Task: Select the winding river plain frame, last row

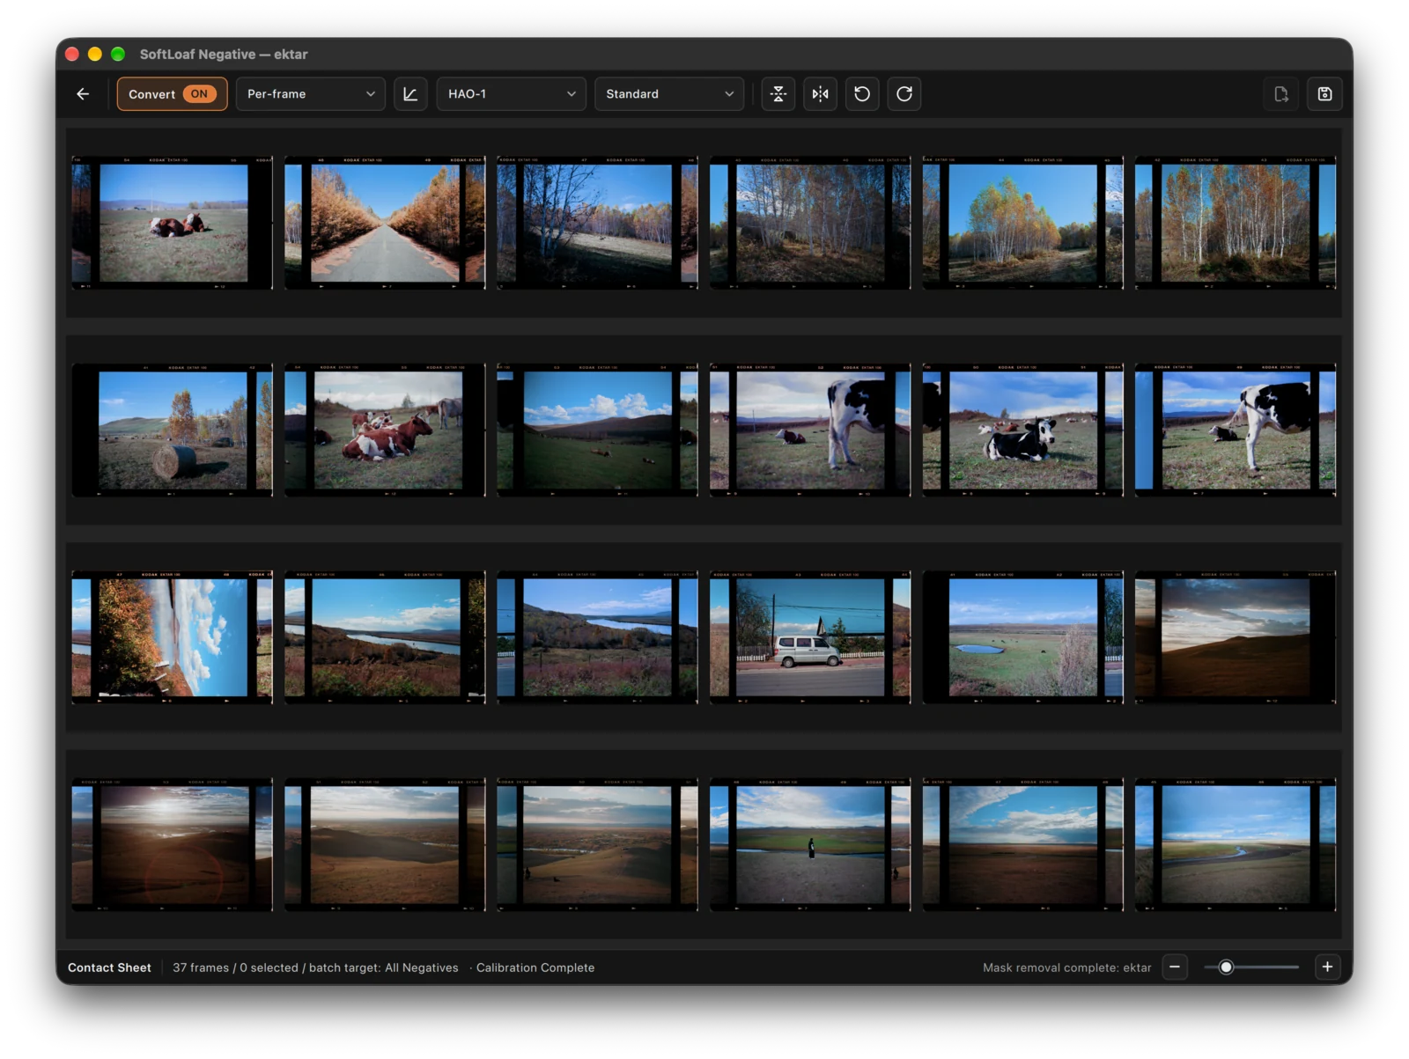Action: [1236, 845]
